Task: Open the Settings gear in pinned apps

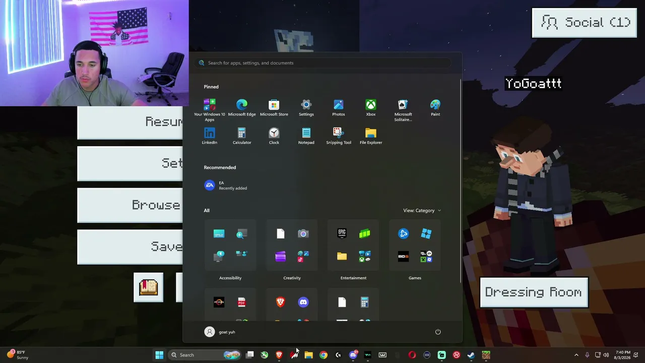Action: (306, 108)
